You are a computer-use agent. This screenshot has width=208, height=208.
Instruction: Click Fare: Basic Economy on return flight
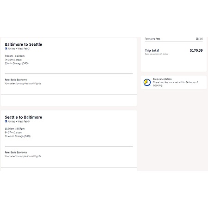pyautogui.click(x=16, y=153)
